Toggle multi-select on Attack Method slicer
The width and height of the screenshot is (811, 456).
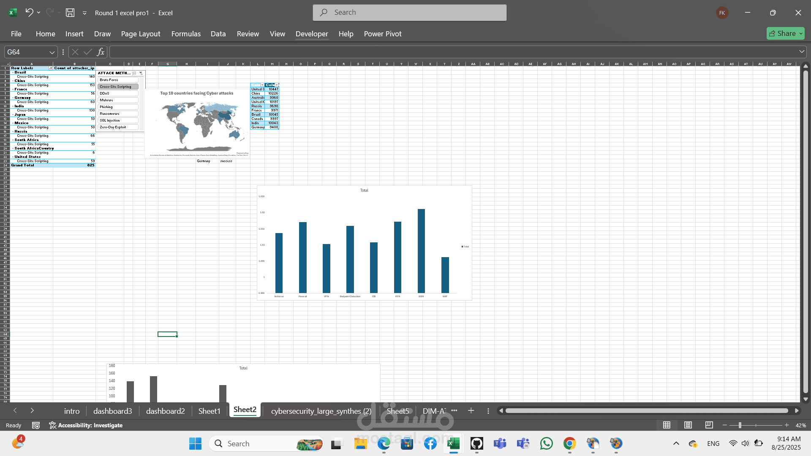134,73
